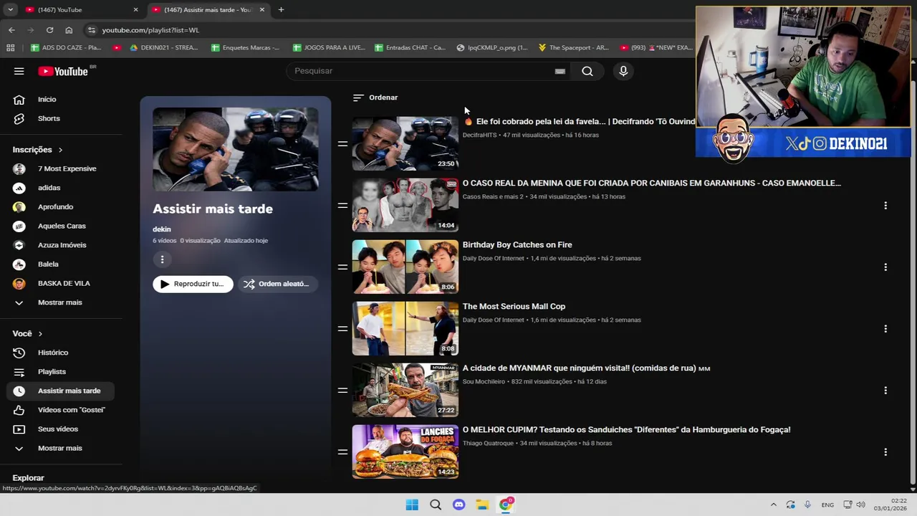Reload the page with browser refresh
The image size is (917, 516).
pos(49,30)
